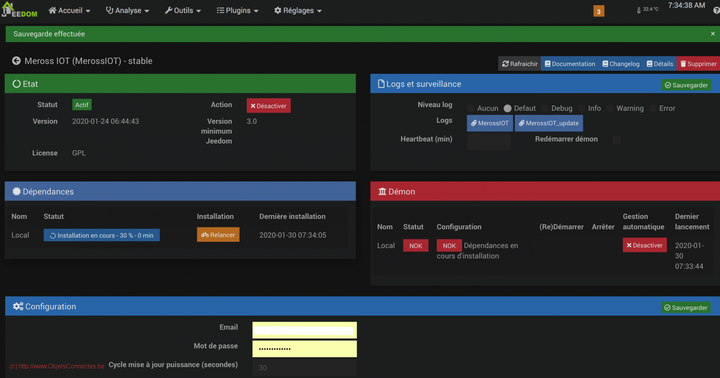The image size is (720, 378).
Task: Open the MerossIOT log
Action: coord(490,123)
